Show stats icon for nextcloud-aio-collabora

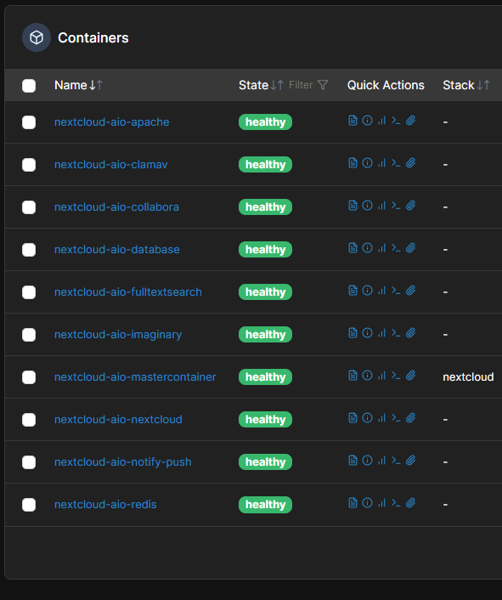[x=381, y=206]
